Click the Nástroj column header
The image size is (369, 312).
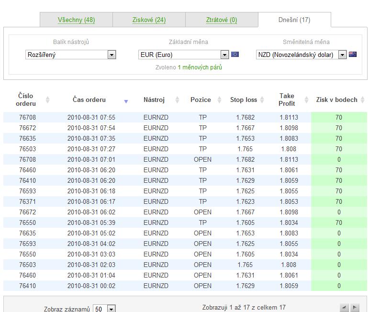point(154,100)
